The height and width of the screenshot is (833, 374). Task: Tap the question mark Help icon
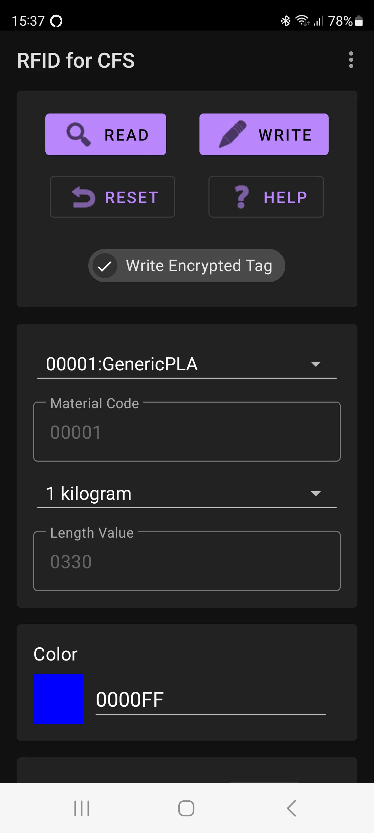click(x=242, y=197)
